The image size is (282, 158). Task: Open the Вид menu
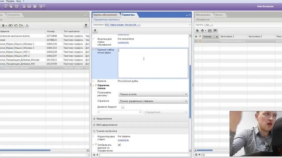click(x=19, y=1)
